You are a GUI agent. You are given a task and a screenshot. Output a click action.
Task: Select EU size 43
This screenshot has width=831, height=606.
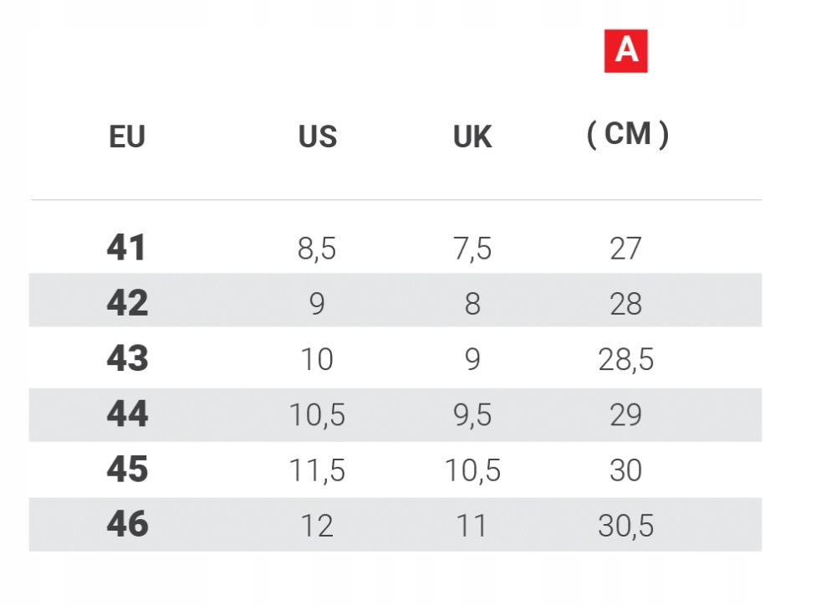pos(127,358)
